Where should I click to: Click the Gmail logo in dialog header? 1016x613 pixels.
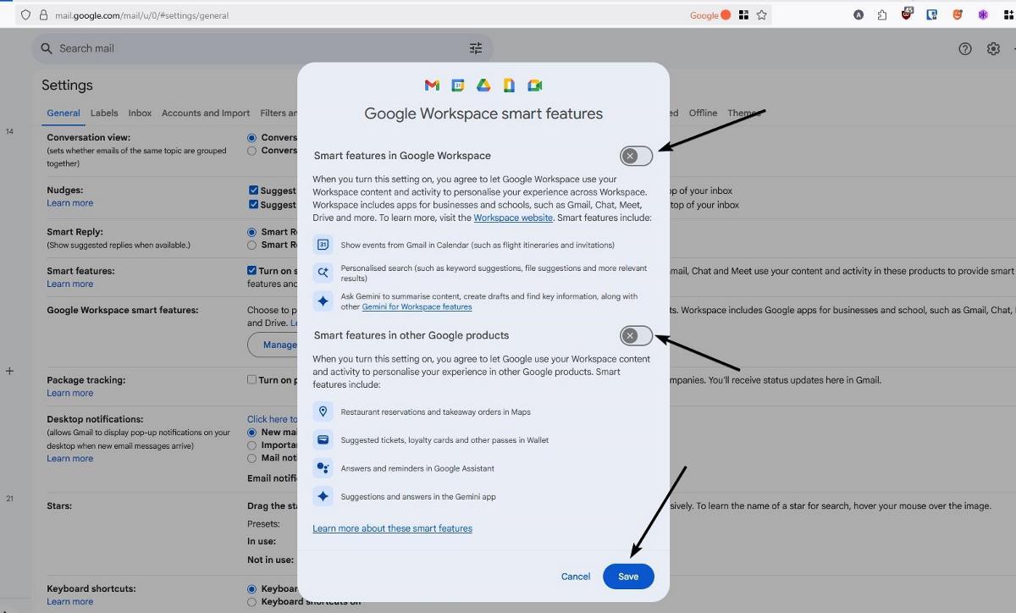(x=432, y=86)
